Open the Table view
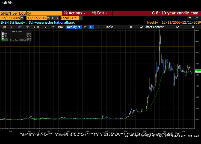The image size is (201, 144). [109, 27]
